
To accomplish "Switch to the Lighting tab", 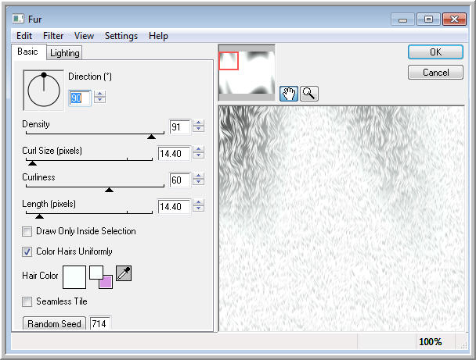I will point(65,53).
